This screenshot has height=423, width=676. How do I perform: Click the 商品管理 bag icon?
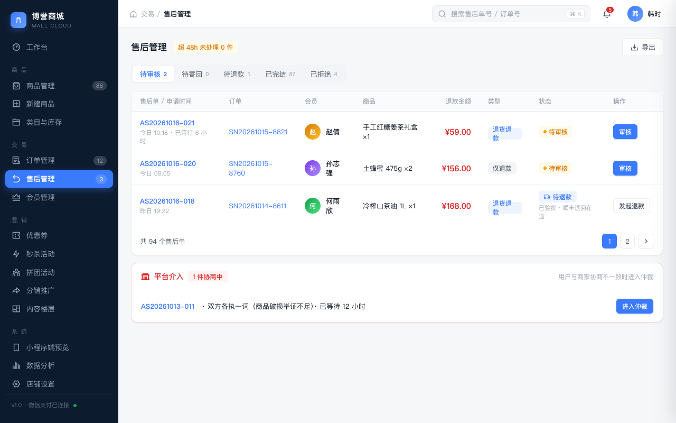(x=16, y=86)
